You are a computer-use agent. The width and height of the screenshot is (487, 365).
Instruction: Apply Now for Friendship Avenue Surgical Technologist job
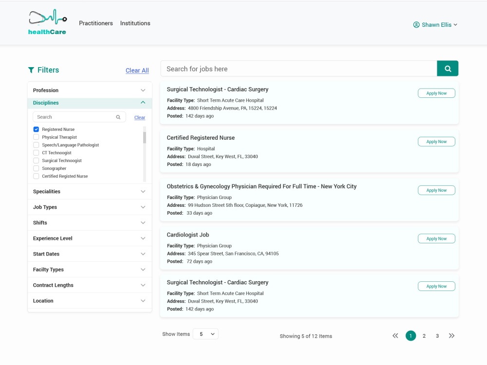click(x=436, y=93)
